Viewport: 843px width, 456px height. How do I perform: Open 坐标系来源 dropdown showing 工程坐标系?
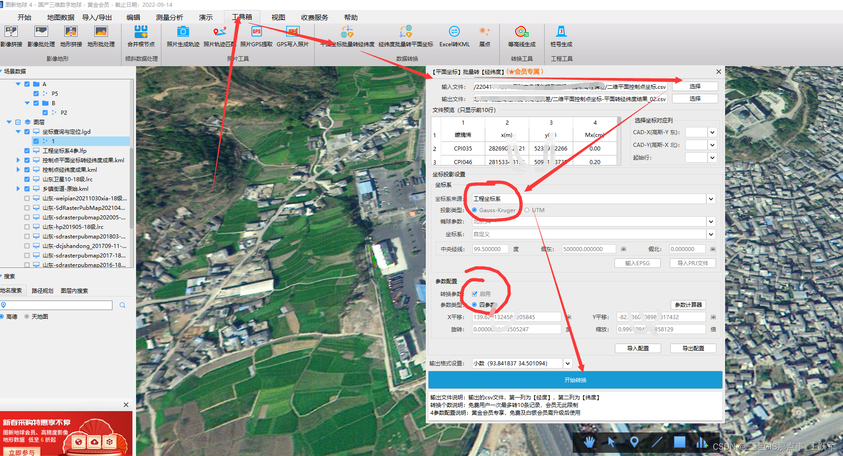pyautogui.click(x=711, y=199)
